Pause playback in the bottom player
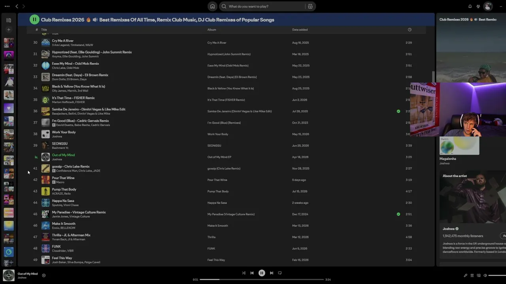This screenshot has width=506, height=284. tap(262, 273)
